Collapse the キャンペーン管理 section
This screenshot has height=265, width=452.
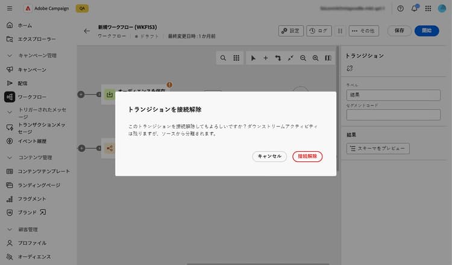(x=10, y=55)
